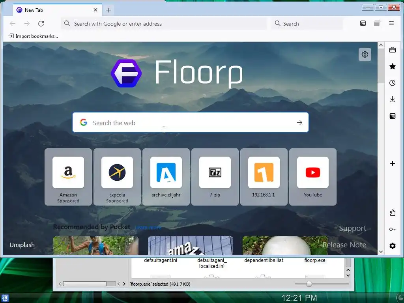Click file manager vertical scrollbar down arrow
Image resolution: width=404 pixels, height=303 pixels.
click(x=348, y=275)
